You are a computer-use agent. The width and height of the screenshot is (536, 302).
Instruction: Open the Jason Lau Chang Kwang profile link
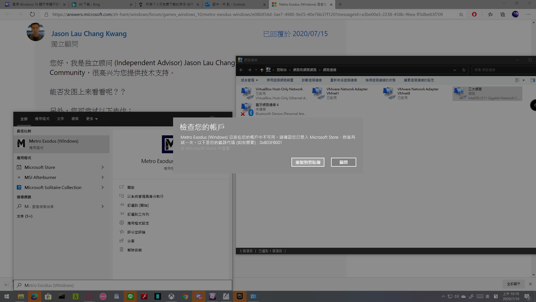tap(89, 34)
